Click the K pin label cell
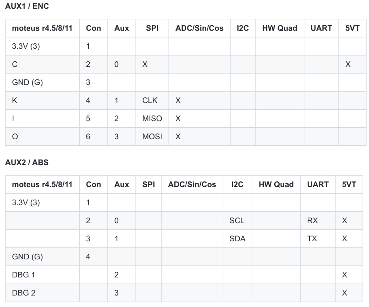Screen dimensions: 369x307 click(15, 100)
